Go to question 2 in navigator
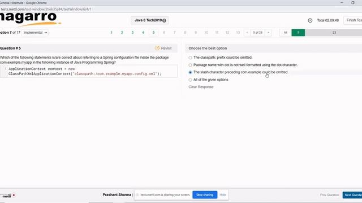362x203 pixels. point(122,33)
